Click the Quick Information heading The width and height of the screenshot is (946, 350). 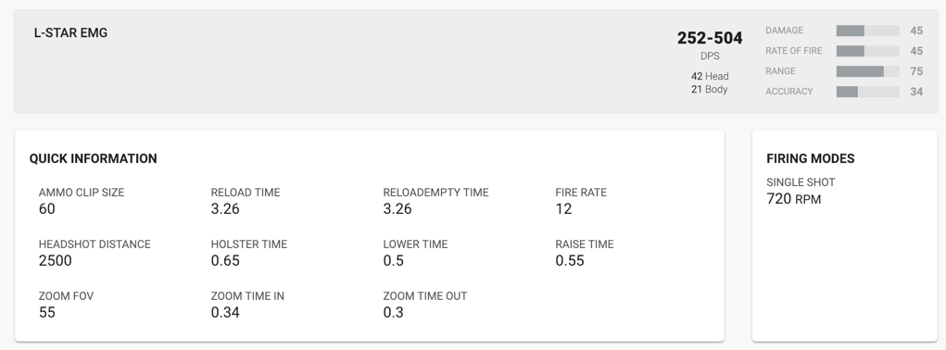[93, 158]
